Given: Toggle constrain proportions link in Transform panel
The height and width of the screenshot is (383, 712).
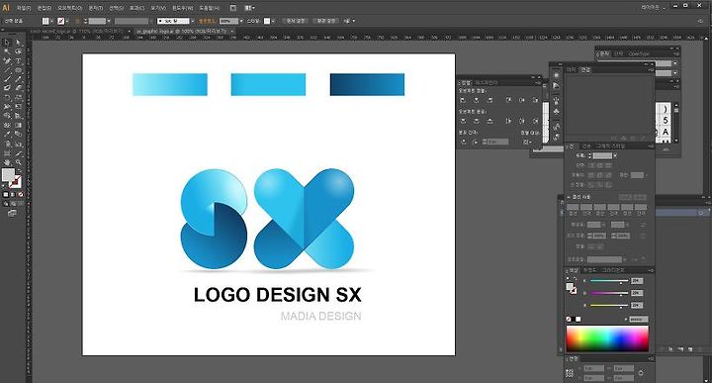Looking at the screenshot, I should pos(641,373).
